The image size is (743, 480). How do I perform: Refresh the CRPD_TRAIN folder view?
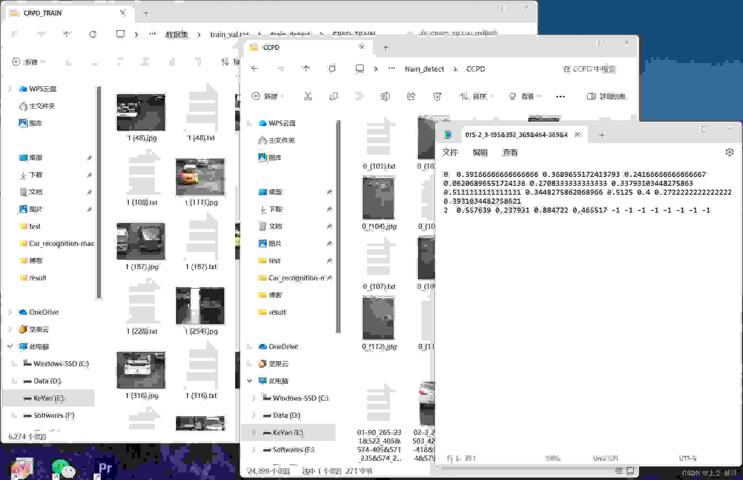coord(93,34)
